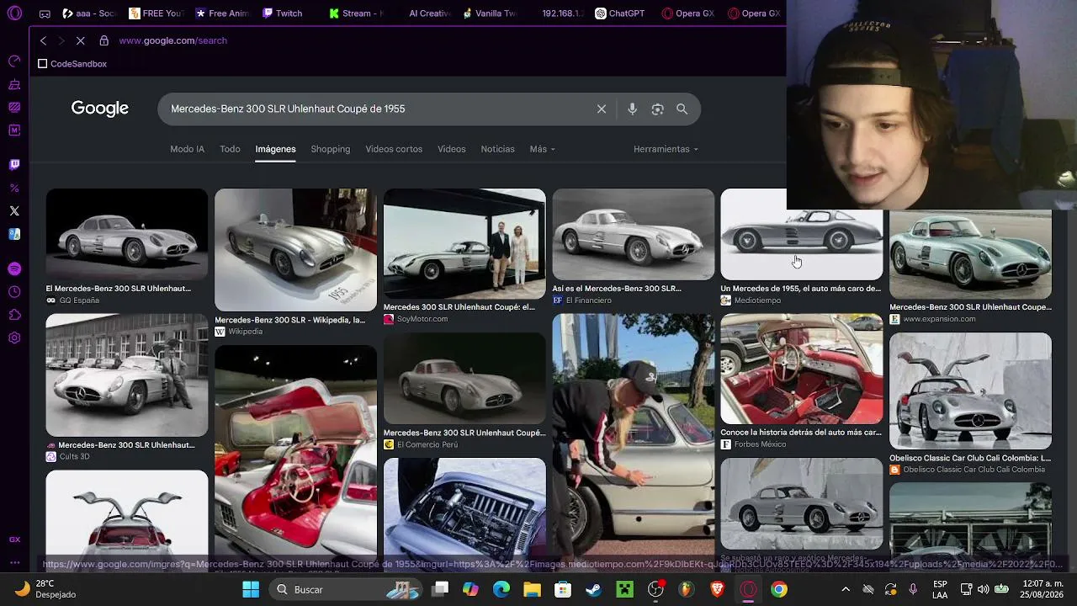Switch to the Vanilla Tw tab

pos(490,13)
